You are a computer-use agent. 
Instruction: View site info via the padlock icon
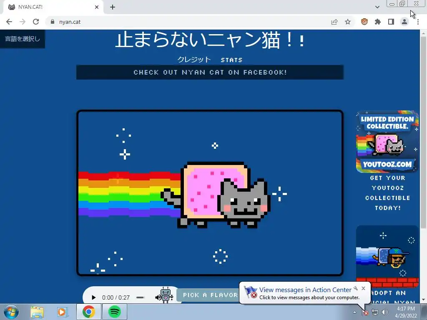point(53,22)
